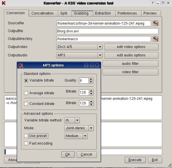Image resolution: width=172 pixels, height=168 pixels.
Task: Click the Exit button
Action: click(155, 160)
